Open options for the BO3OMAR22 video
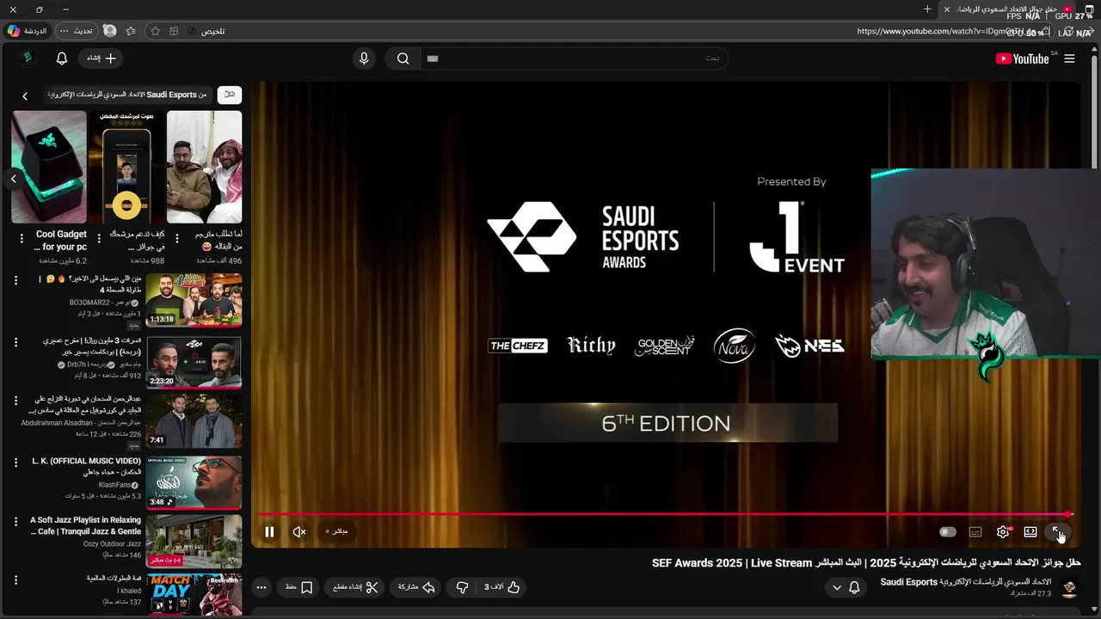 pos(15,280)
